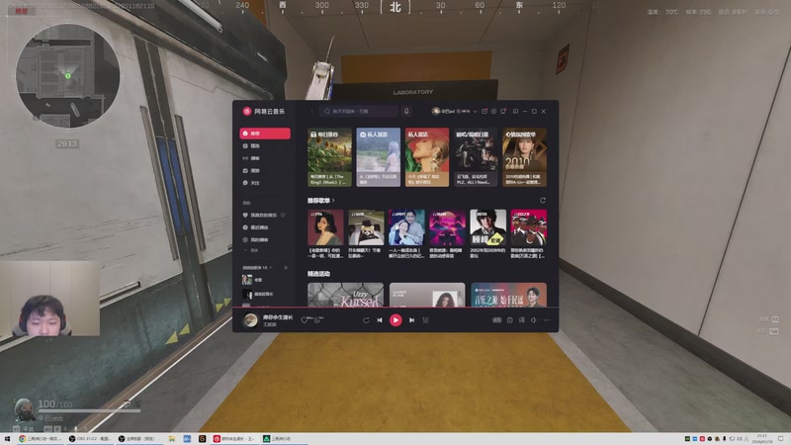791x445 pixels.
Task: Open the 2010 golden playlist card
Action: pyautogui.click(x=525, y=157)
